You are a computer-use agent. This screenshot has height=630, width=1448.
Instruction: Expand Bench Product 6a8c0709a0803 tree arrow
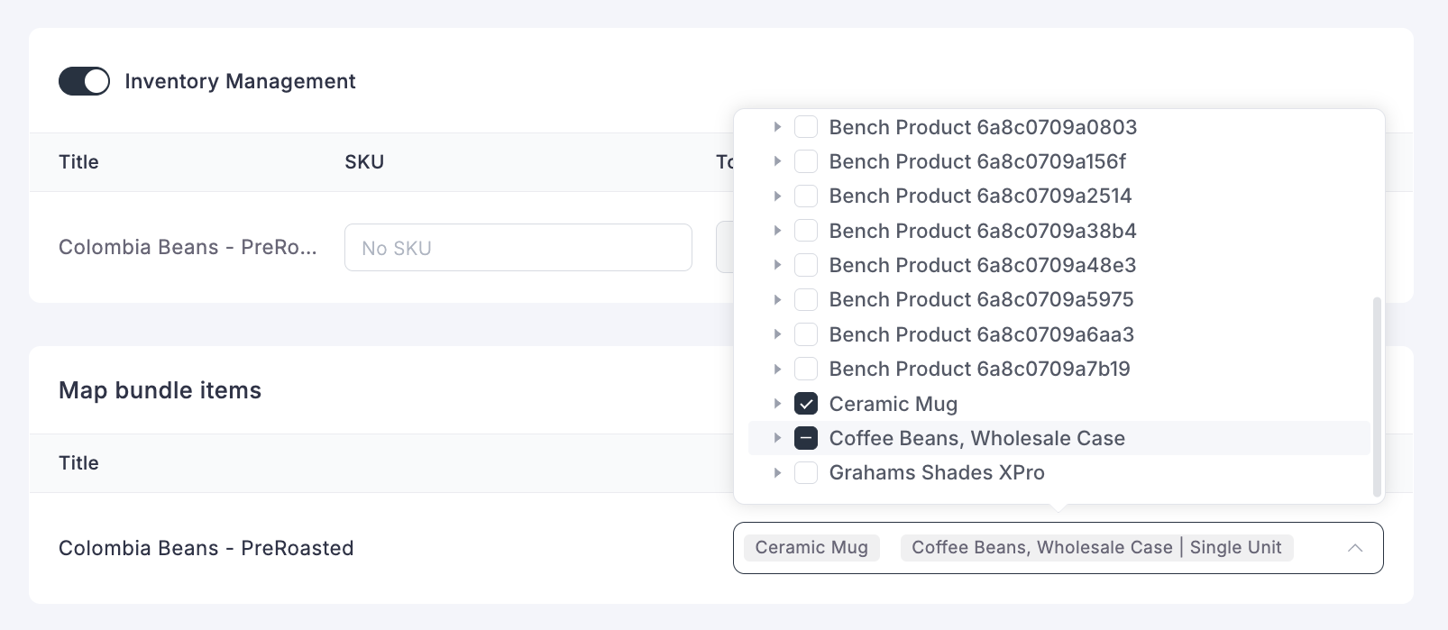(777, 127)
